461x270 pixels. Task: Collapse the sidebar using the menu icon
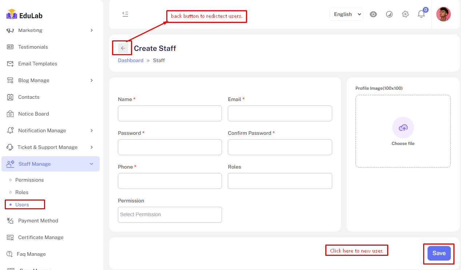click(125, 14)
